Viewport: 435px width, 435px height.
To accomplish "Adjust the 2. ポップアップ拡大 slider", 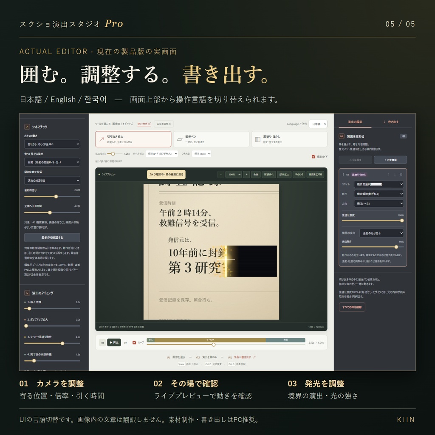I will [52, 326].
